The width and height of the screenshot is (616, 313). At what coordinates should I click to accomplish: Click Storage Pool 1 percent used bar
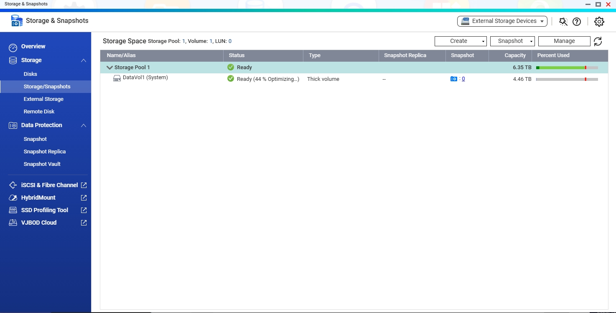click(567, 68)
